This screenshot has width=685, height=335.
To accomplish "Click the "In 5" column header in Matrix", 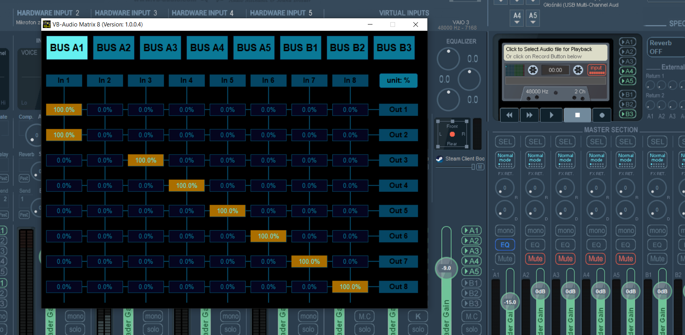I will 227,81.
